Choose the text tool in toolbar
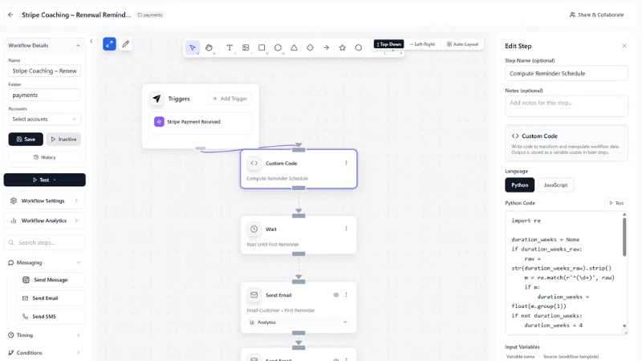Image resolution: width=642 pixels, height=361 pixels. [x=230, y=47]
